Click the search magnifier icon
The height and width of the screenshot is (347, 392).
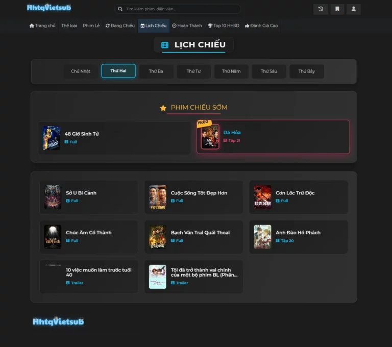120,9
